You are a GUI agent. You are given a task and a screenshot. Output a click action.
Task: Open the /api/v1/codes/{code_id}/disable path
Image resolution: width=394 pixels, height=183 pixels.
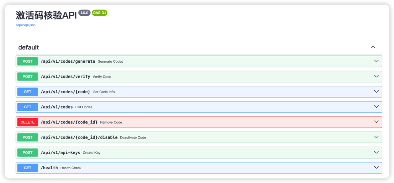[79, 137]
